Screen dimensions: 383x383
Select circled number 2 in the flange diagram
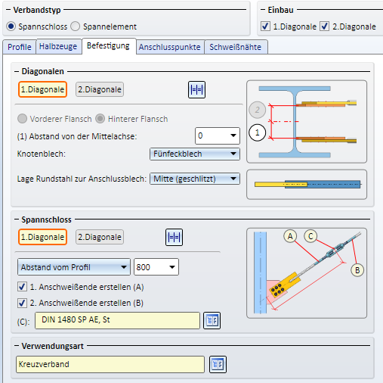(257, 110)
